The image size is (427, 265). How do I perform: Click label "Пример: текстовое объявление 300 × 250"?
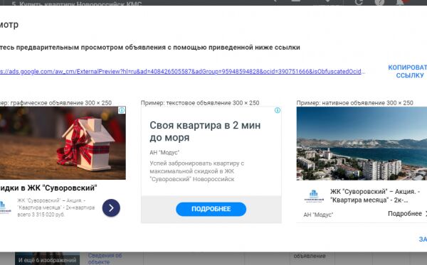[200, 103]
